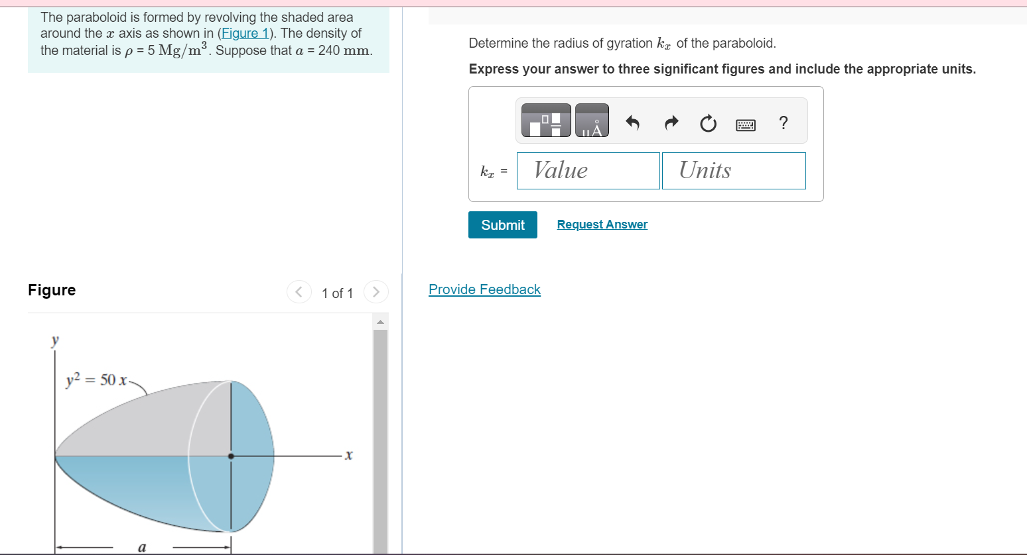The width and height of the screenshot is (1027, 555).
Task: Click the figure panel scroll-down arrow
Action: [x=380, y=550]
